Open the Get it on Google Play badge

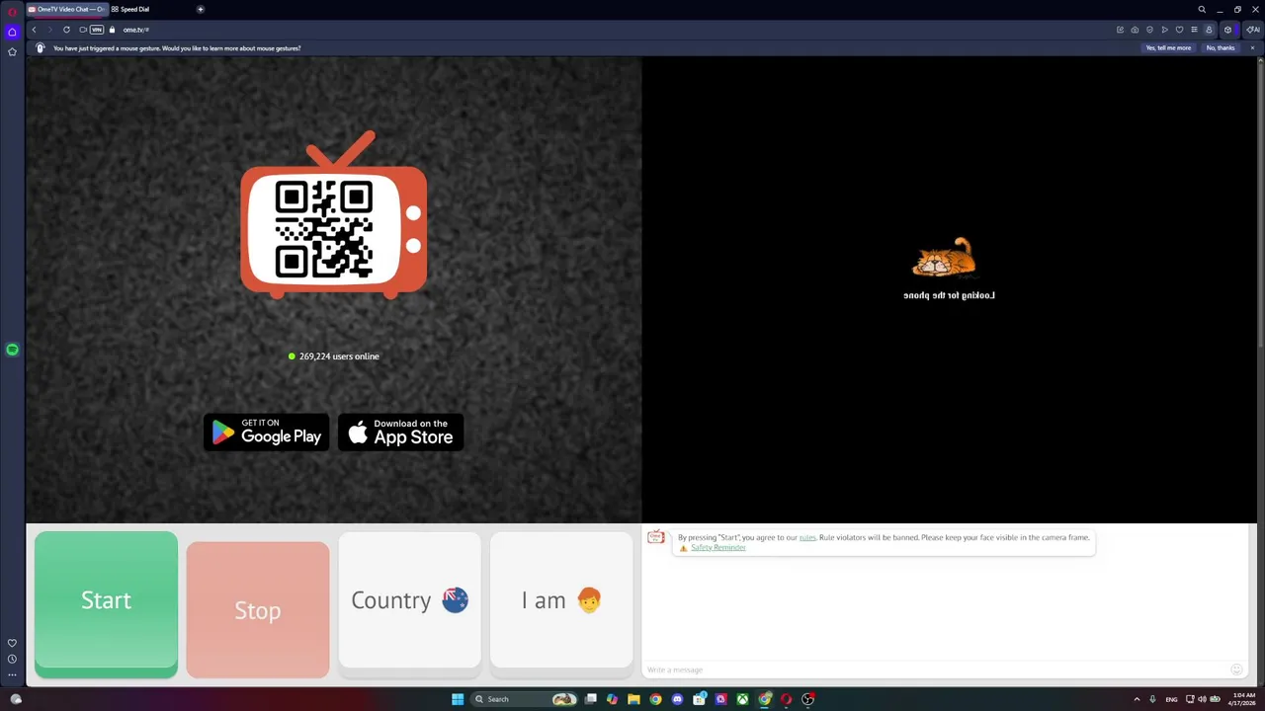[267, 433]
